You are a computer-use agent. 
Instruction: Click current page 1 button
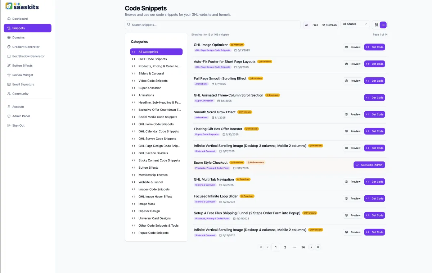276,247
